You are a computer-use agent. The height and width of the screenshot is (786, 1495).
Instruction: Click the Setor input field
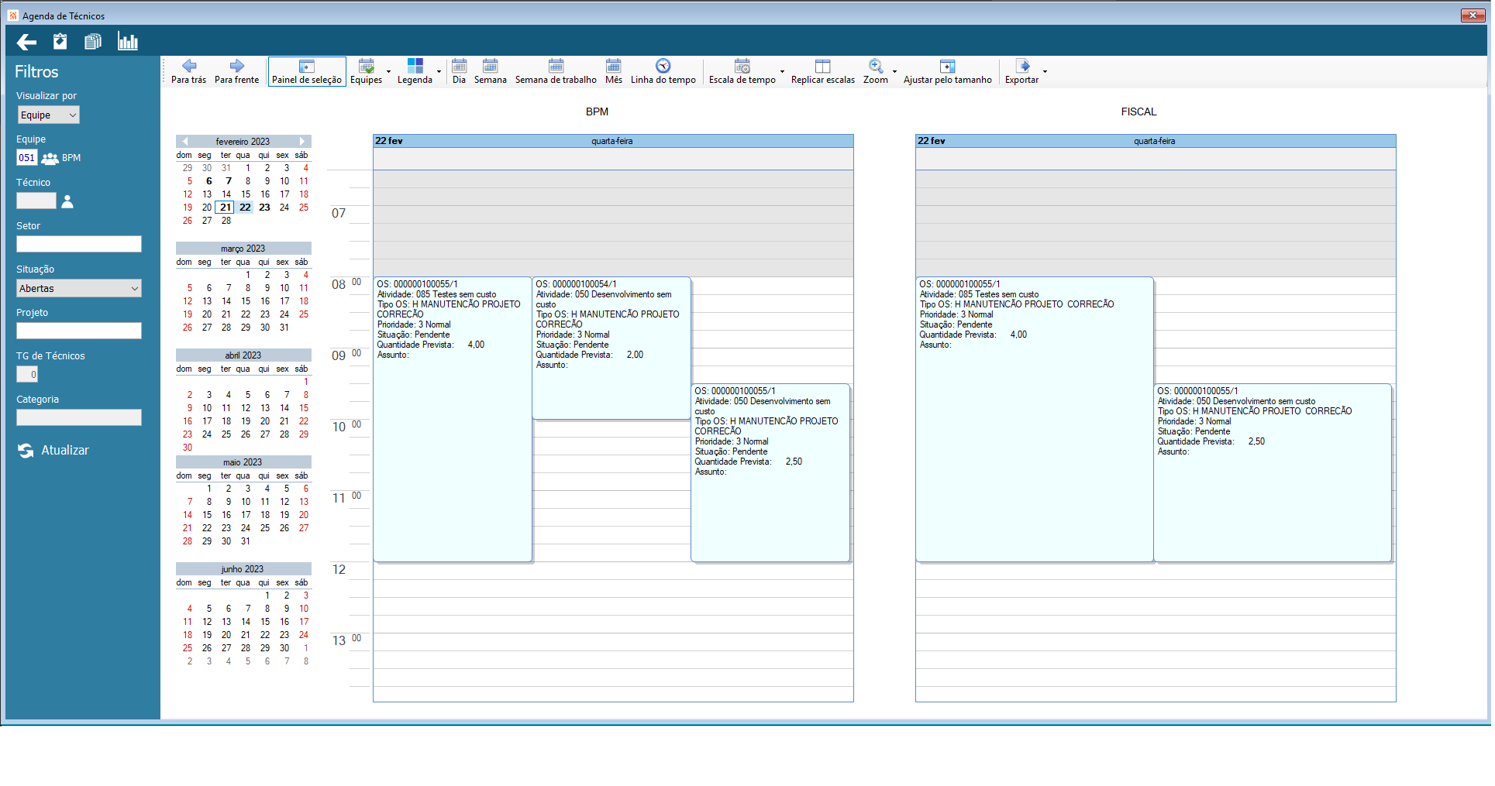click(79, 245)
